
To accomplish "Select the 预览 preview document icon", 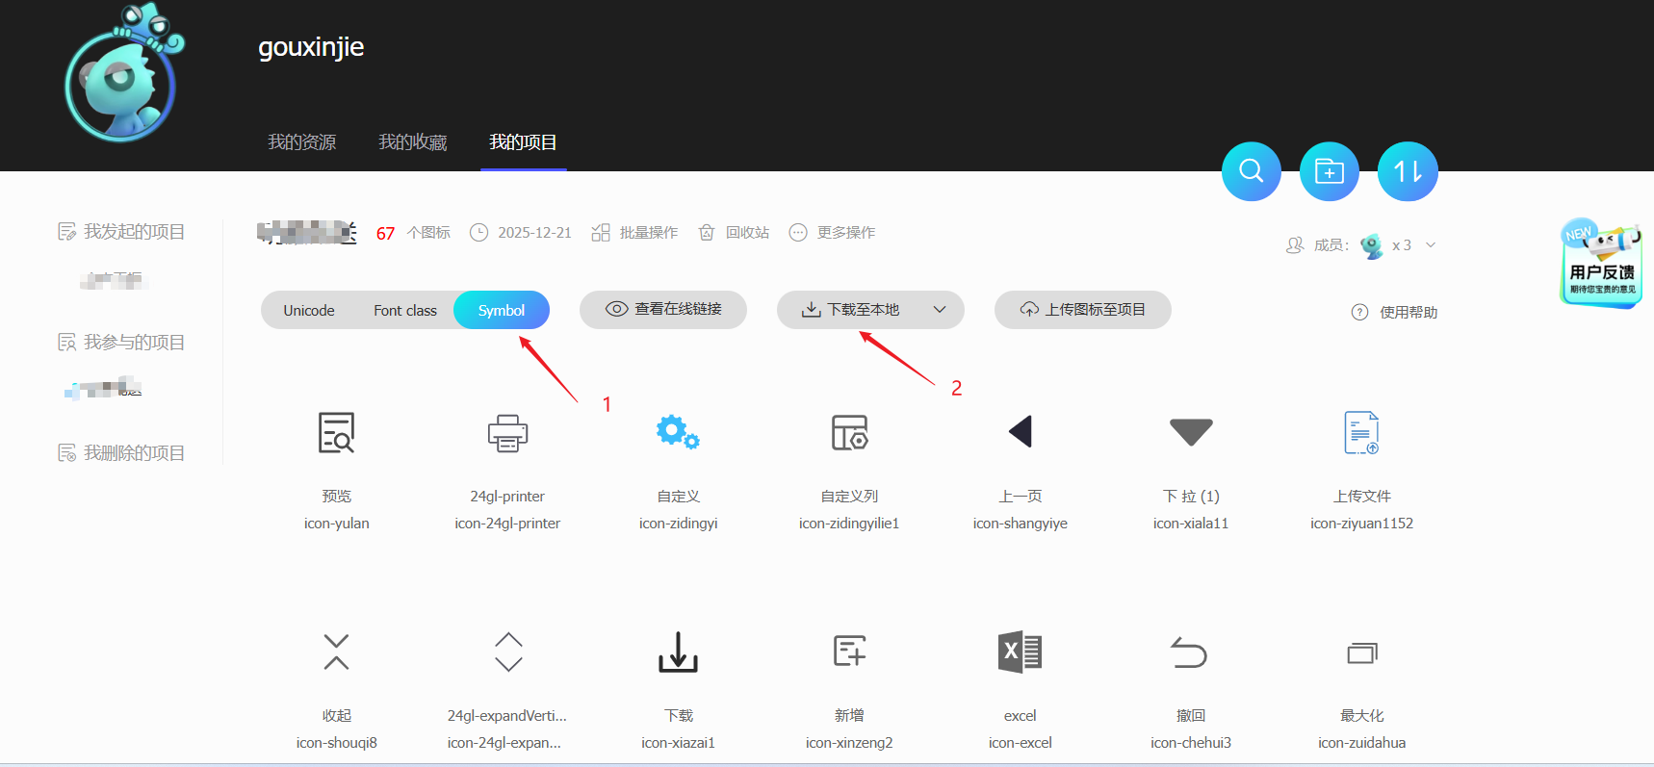I will pyautogui.click(x=336, y=433).
